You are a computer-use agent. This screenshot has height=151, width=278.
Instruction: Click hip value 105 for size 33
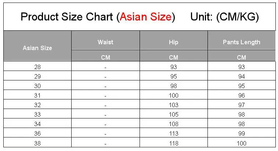173,114
